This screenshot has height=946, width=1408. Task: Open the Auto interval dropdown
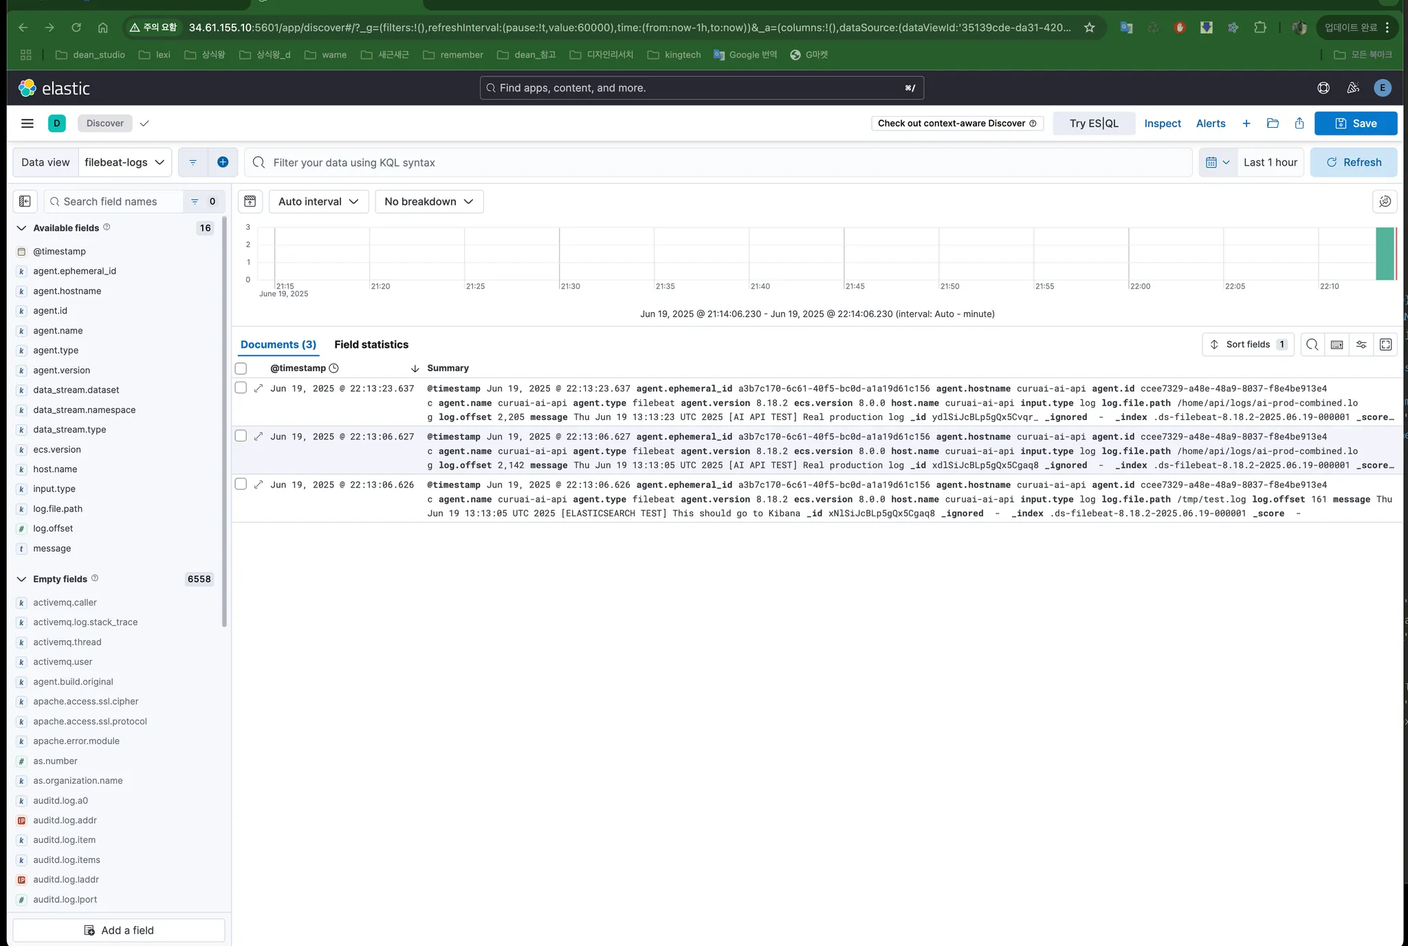click(x=318, y=201)
